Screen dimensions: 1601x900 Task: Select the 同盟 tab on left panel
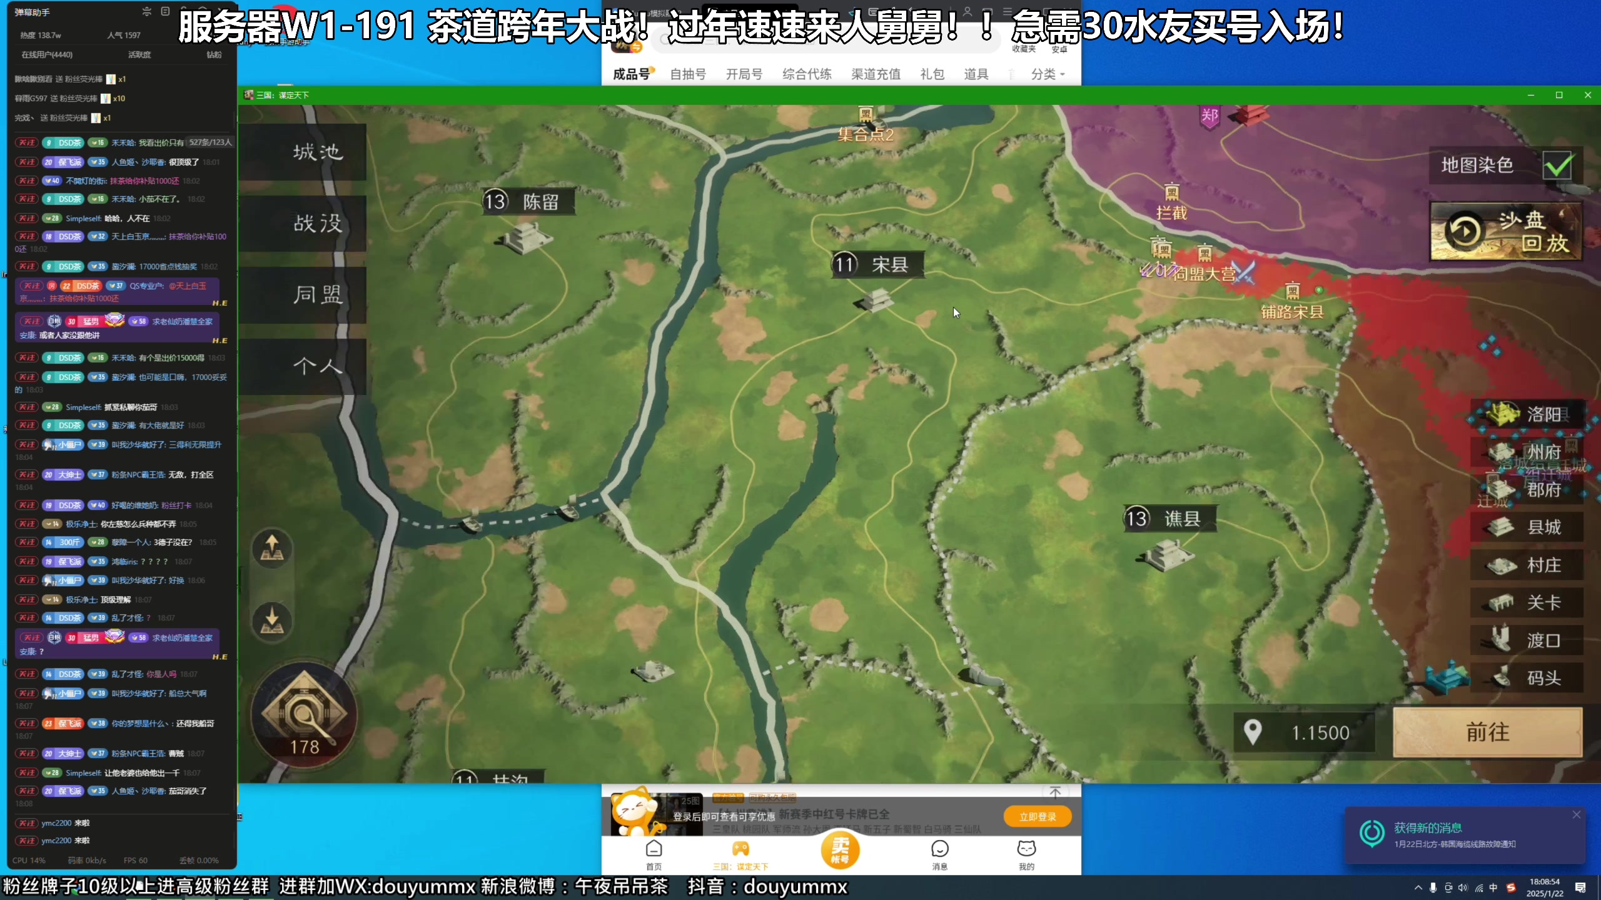pos(304,295)
